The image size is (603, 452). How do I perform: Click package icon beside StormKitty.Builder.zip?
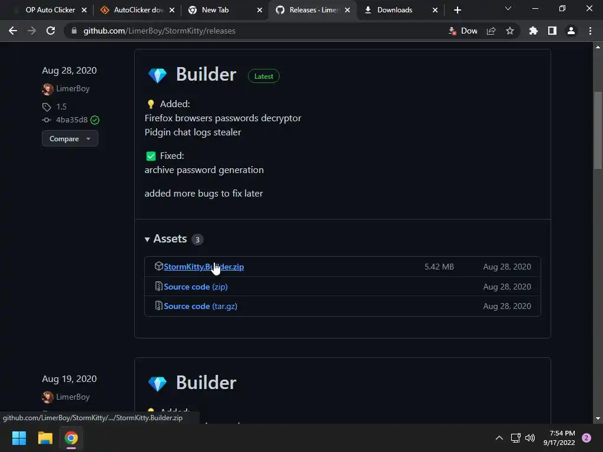[158, 266]
